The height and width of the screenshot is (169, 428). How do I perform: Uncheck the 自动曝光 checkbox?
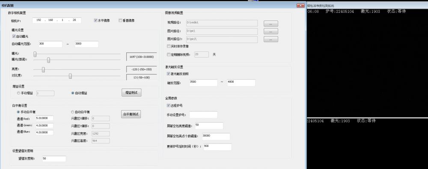14,36
